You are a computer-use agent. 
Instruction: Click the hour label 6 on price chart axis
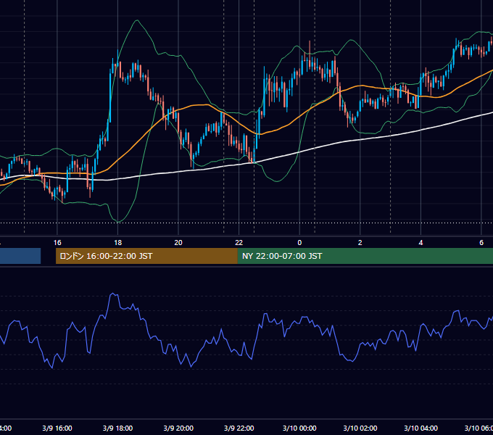tap(481, 243)
